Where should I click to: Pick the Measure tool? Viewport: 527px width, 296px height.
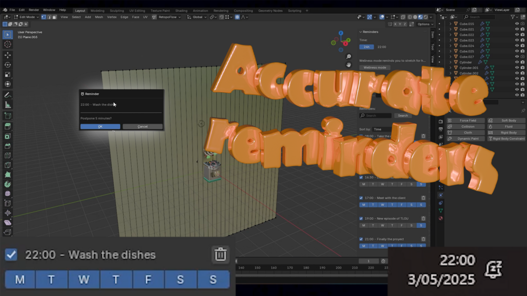tap(8, 105)
